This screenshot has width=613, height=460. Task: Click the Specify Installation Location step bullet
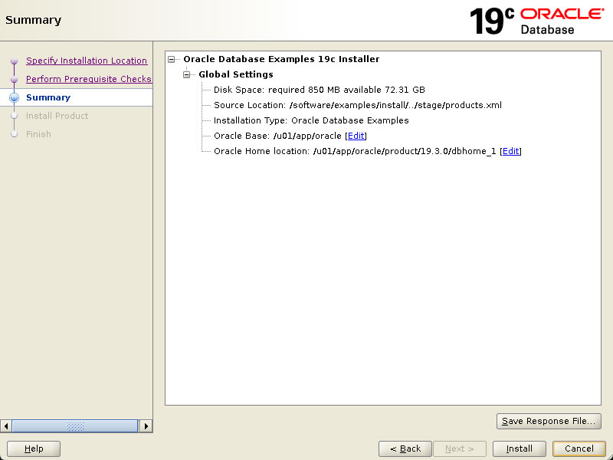(14, 61)
